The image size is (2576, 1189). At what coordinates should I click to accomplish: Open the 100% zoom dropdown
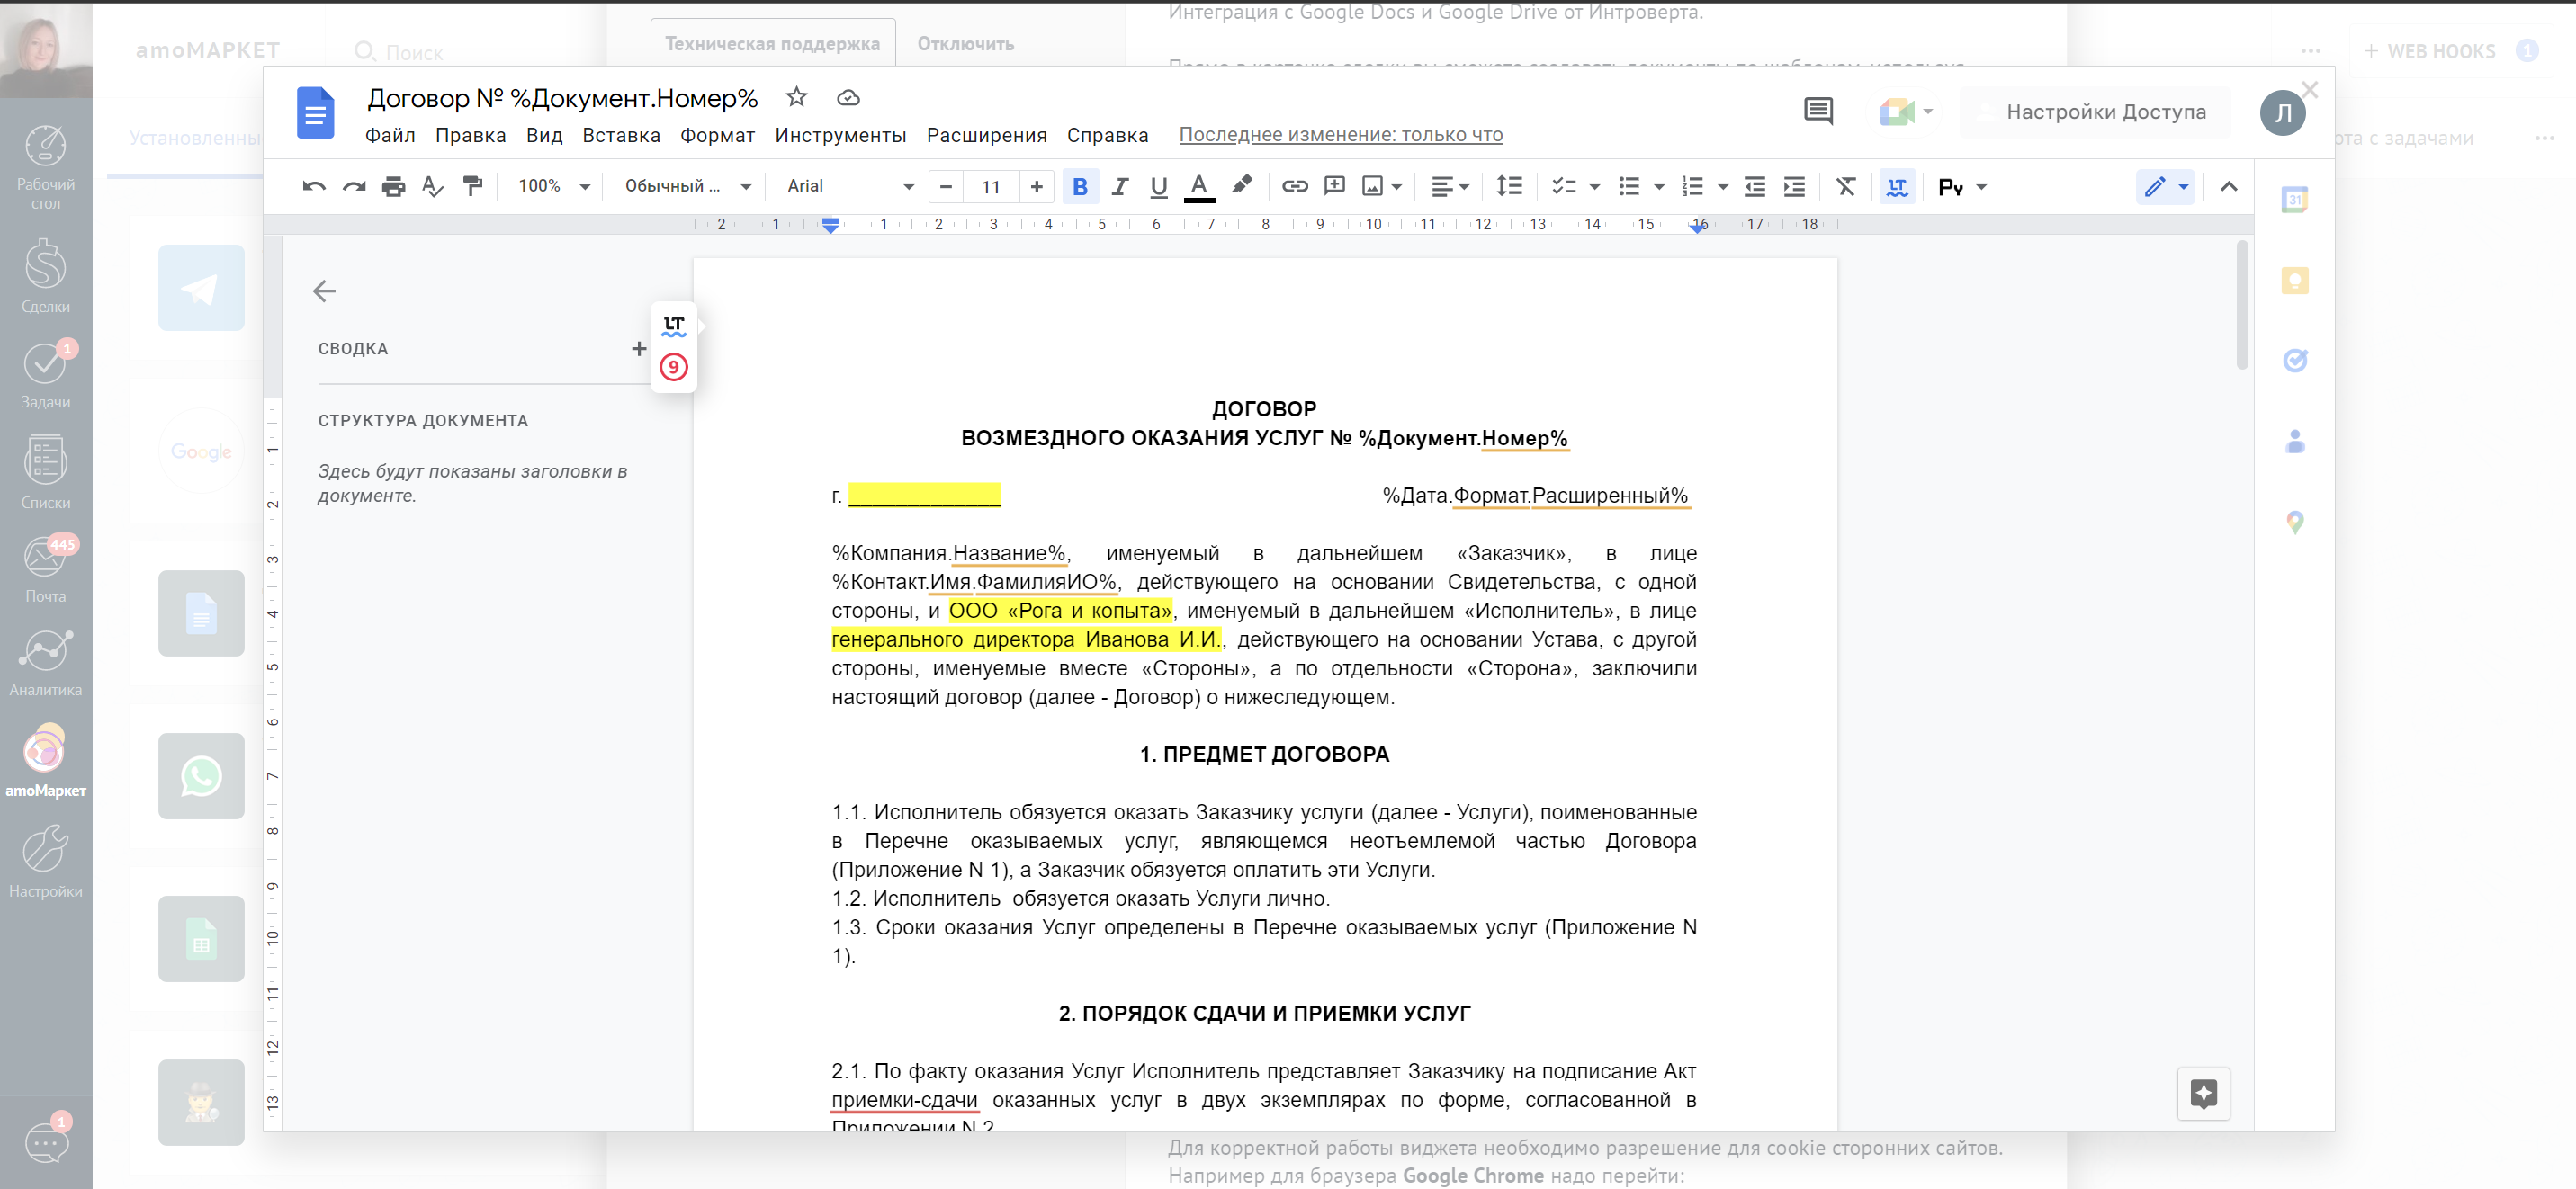click(x=554, y=187)
